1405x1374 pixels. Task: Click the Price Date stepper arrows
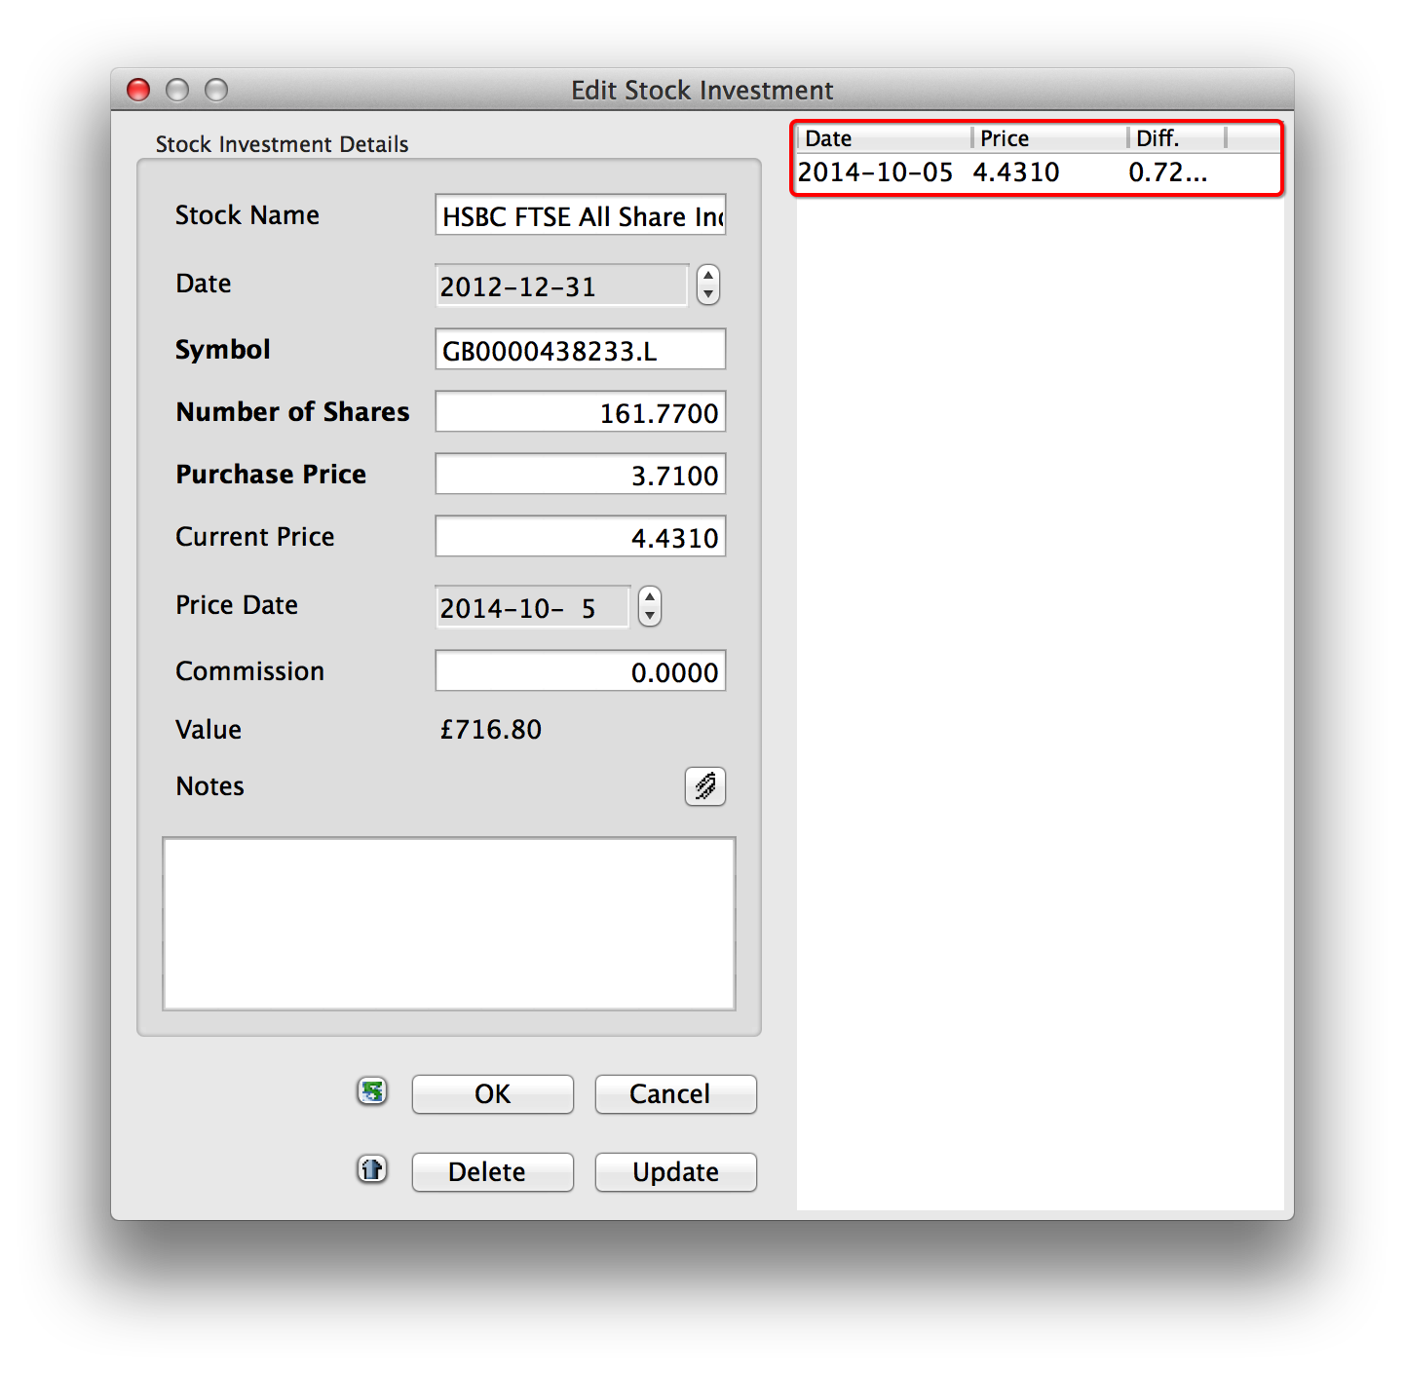pos(650,606)
